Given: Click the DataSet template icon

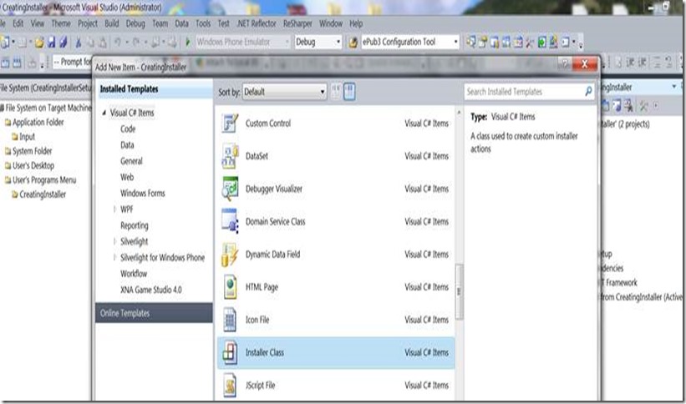Looking at the screenshot, I should pos(229,156).
